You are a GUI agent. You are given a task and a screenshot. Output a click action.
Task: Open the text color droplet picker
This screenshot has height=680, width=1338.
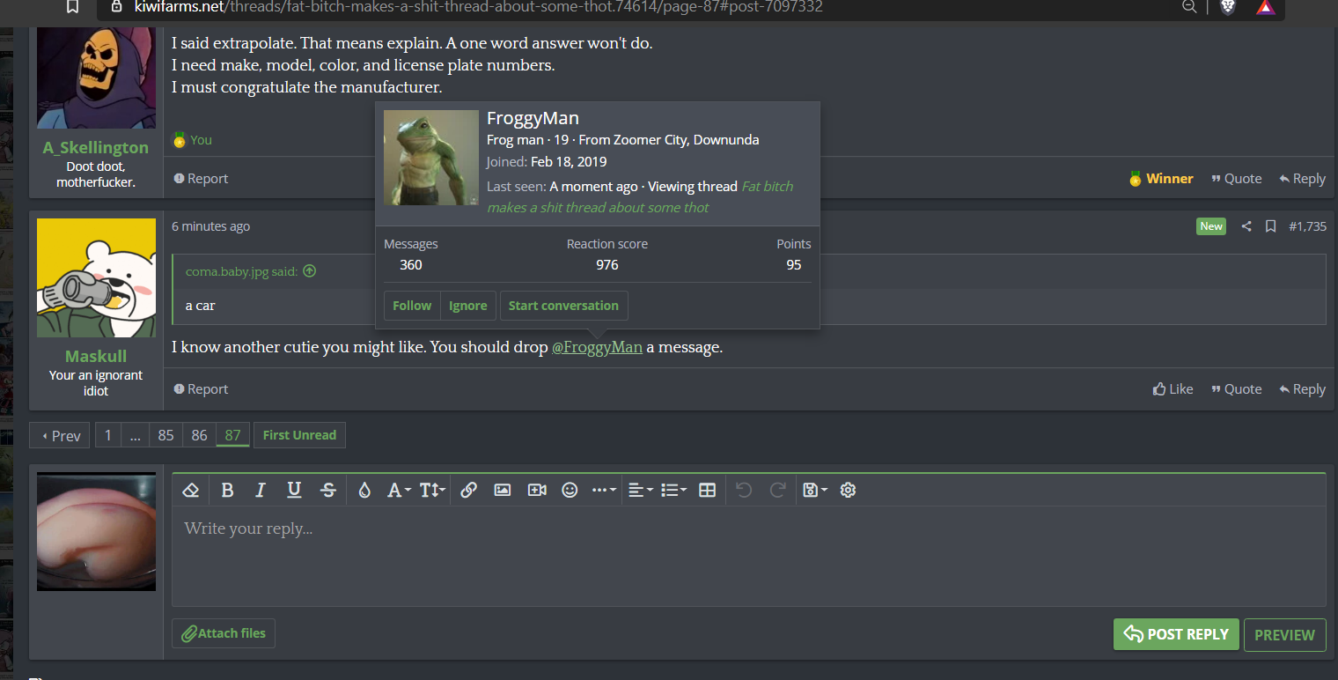[x=364, y=490]
